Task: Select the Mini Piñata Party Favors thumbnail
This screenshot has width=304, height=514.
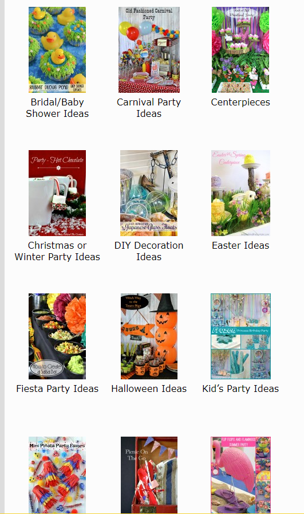Action: [x=57, y=475]
